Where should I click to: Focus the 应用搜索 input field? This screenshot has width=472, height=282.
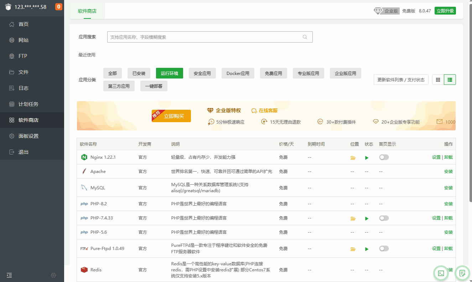tap(210, 37)
